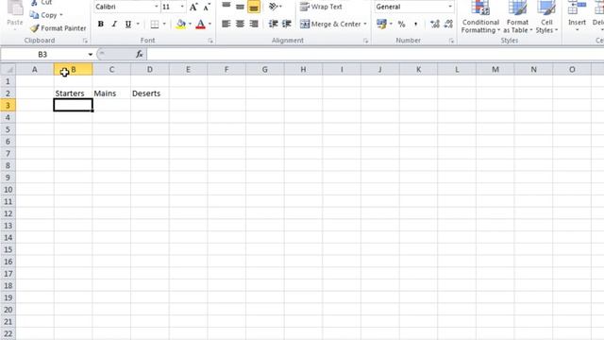Apply cell borders button
604x340 pixels.
tap(155, 24)
